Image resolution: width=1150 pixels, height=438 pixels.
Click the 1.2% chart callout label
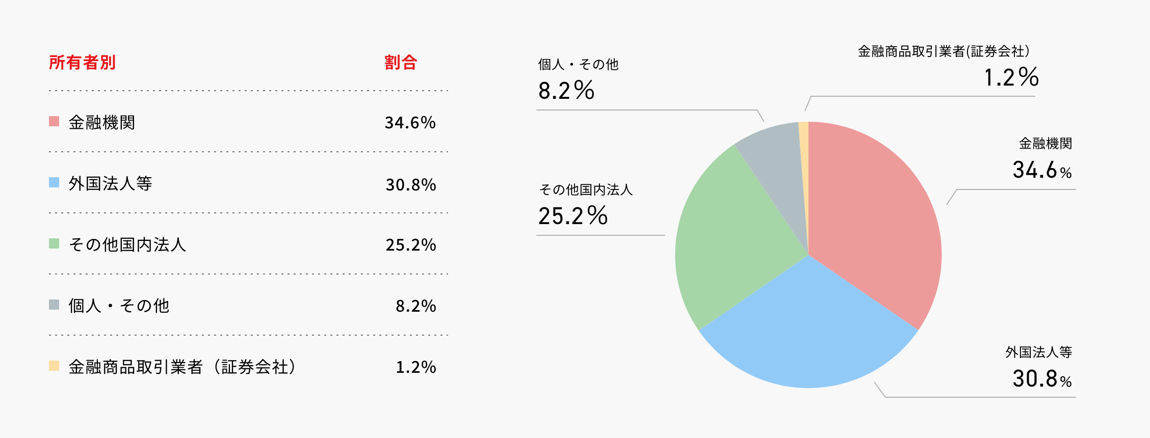pyautogui.click(x=1011, y=77)
